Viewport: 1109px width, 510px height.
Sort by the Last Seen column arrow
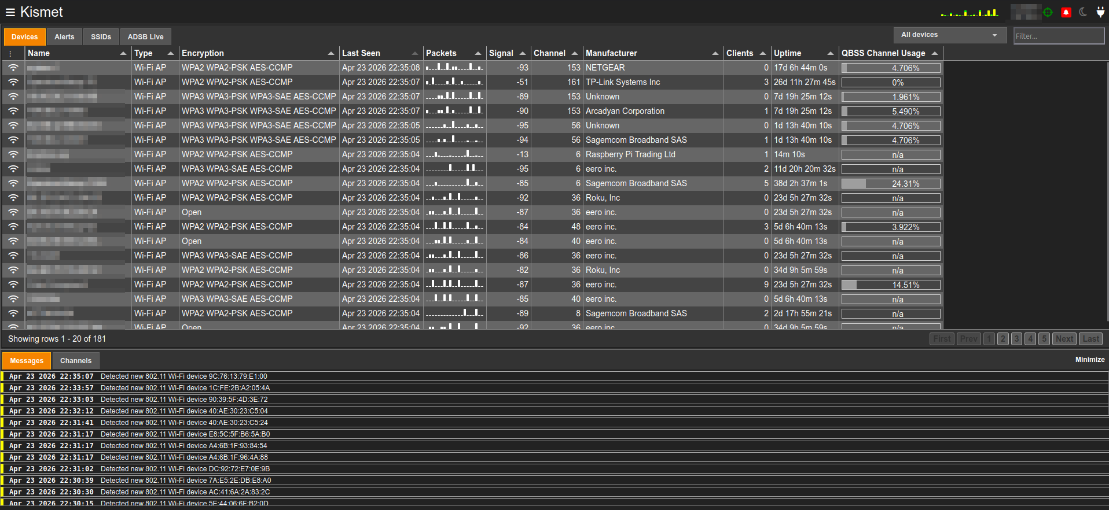click(414, 53)
